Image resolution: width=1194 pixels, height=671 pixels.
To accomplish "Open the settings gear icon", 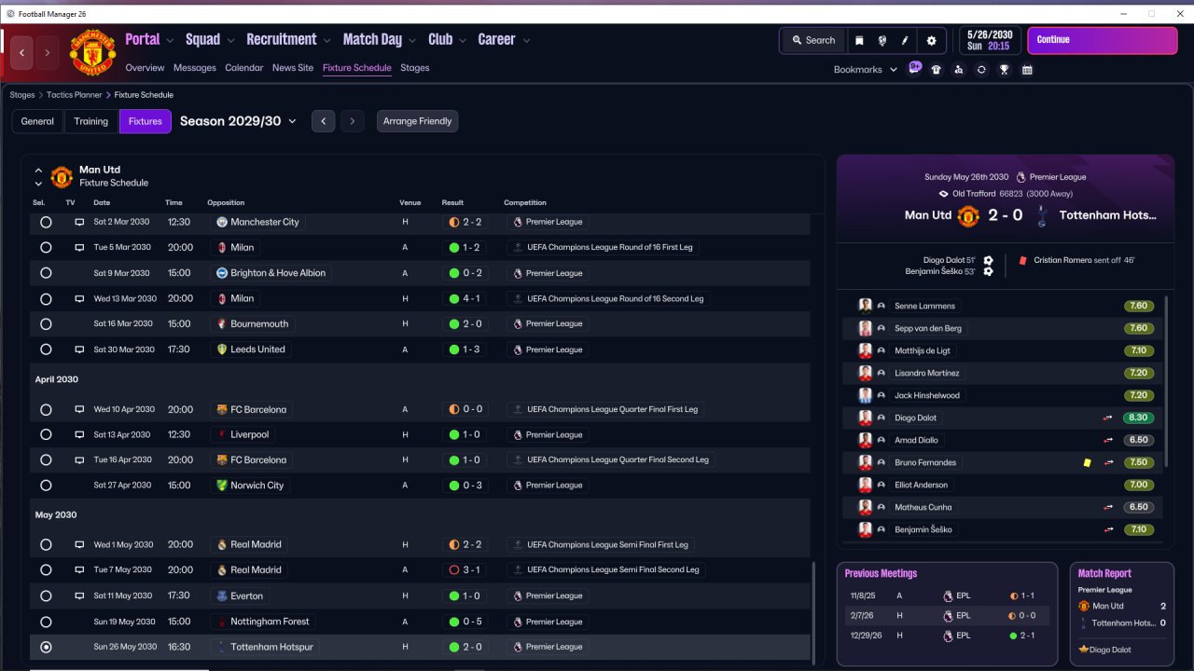I will [x=931, y=40].
